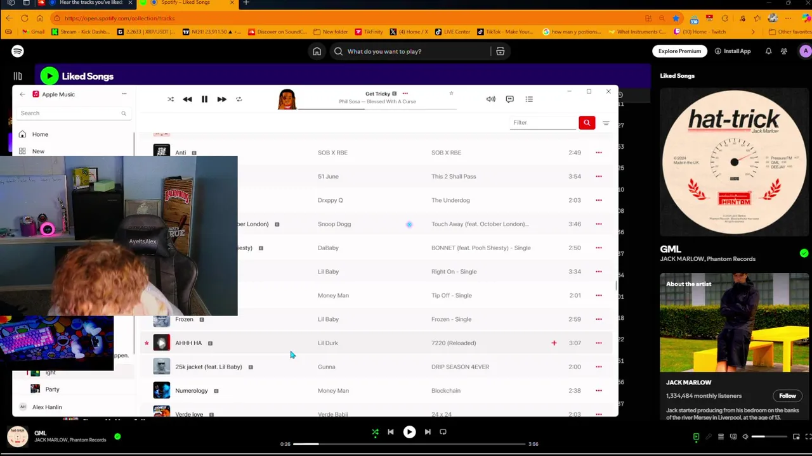Remove GML from Liked Songs check
Image resolution: width=812 pixels, height=456 pixels.
(117, 436)
